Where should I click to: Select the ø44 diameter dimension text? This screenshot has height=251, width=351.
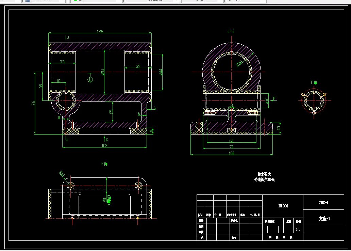coord(161,72)
